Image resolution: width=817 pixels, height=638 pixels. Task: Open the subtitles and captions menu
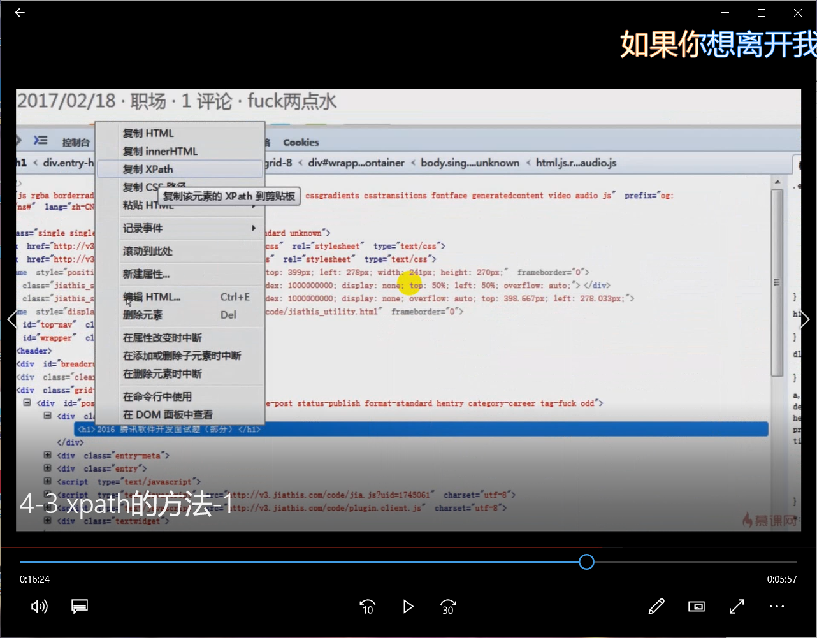[80, 606]
